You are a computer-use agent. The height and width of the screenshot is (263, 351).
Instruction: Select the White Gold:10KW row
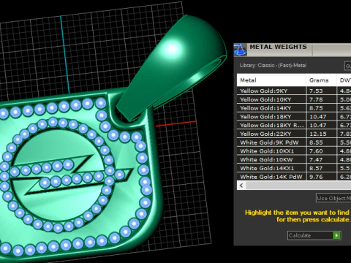294,159
